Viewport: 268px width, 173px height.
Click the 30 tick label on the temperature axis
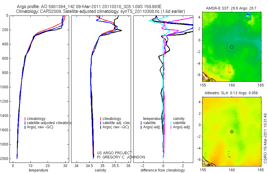65,166
